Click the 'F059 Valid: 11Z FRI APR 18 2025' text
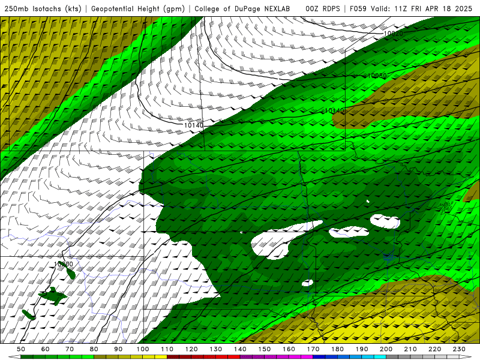The height and width of the screenshot is (360, 480). (411, 9)
